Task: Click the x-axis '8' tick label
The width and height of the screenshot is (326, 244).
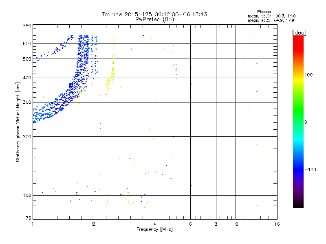Action: [x=216, y=224]
